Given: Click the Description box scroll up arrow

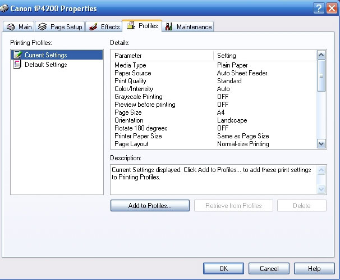Looking at the screenshot, I should 321,170.
